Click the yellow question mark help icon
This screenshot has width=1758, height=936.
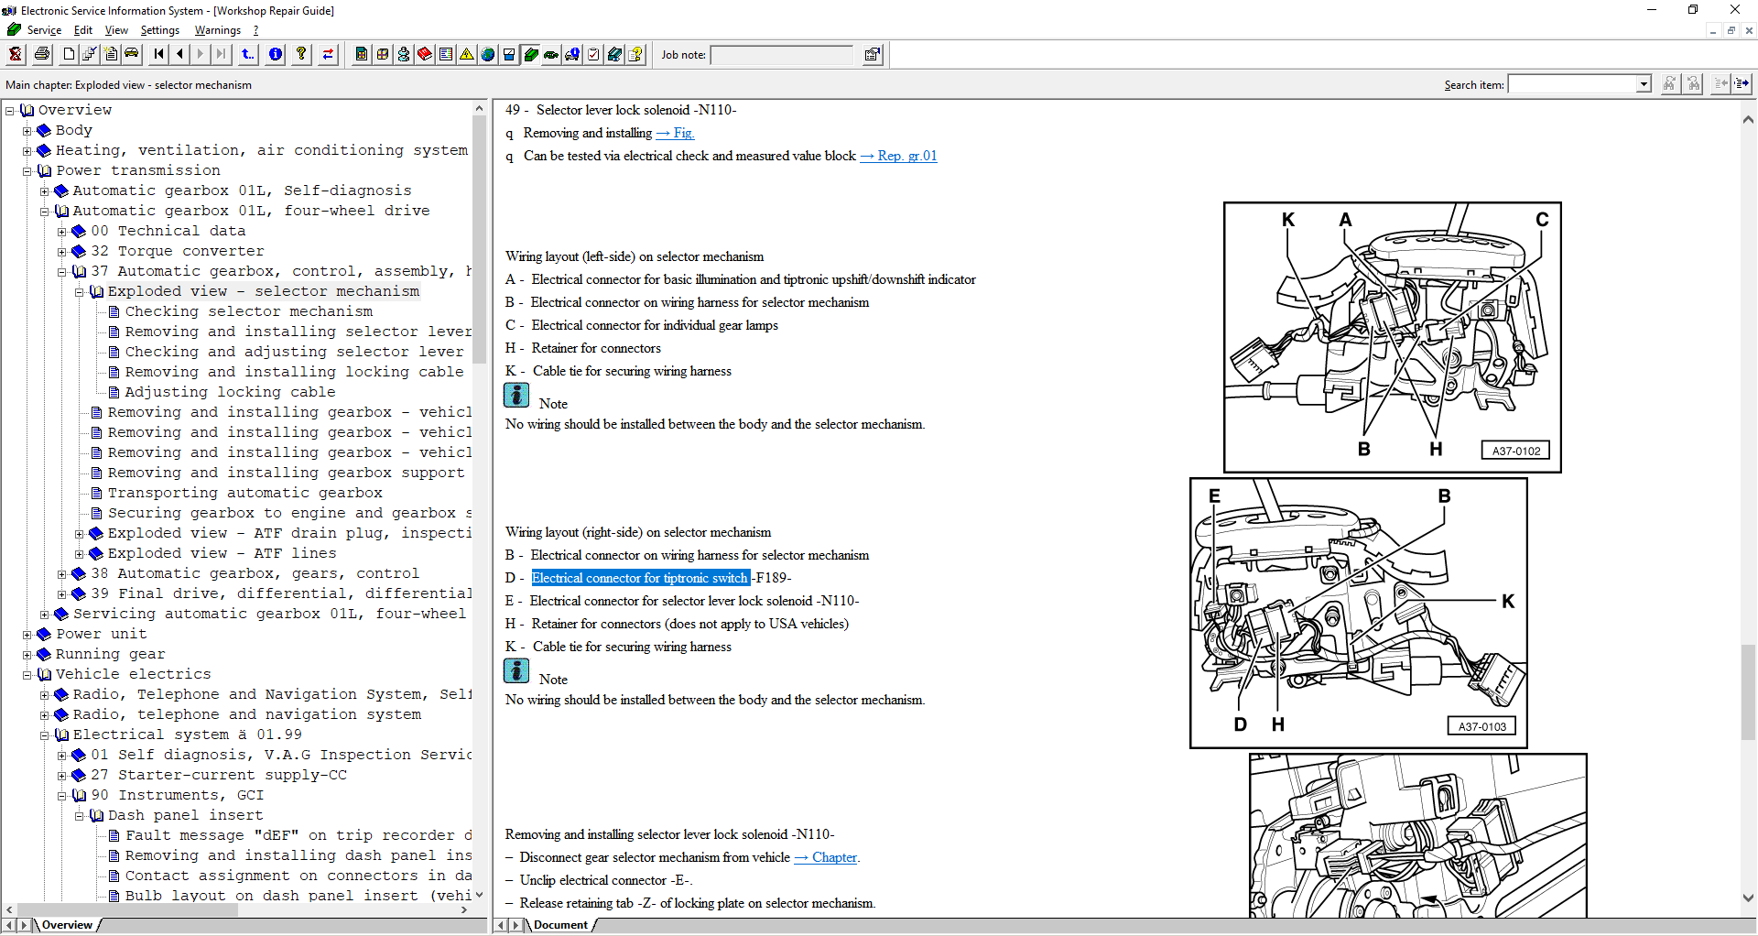point(301,55)
